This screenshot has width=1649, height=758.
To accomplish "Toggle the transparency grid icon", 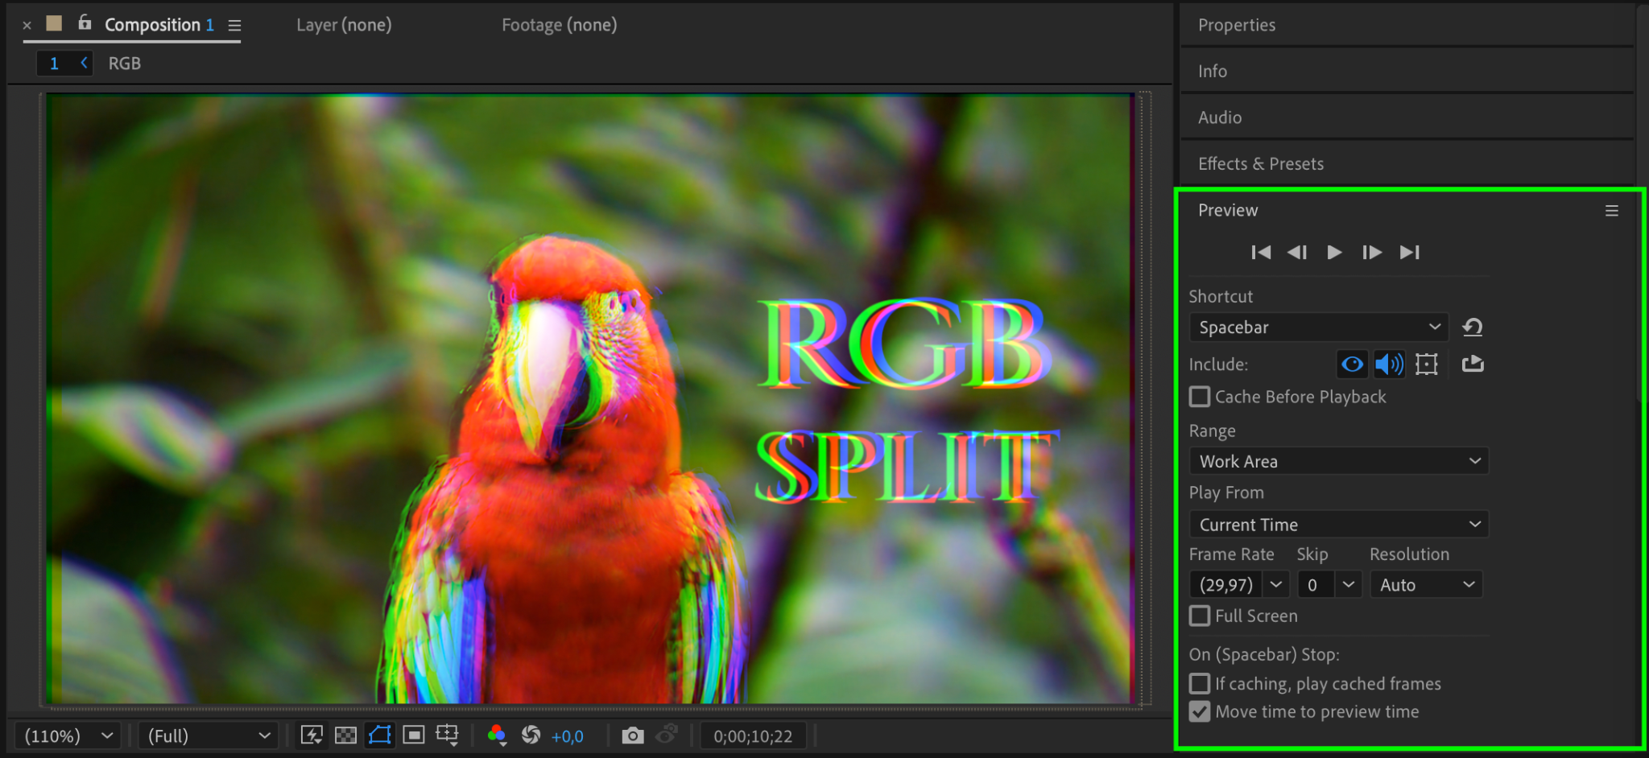I will coord(345,735).
